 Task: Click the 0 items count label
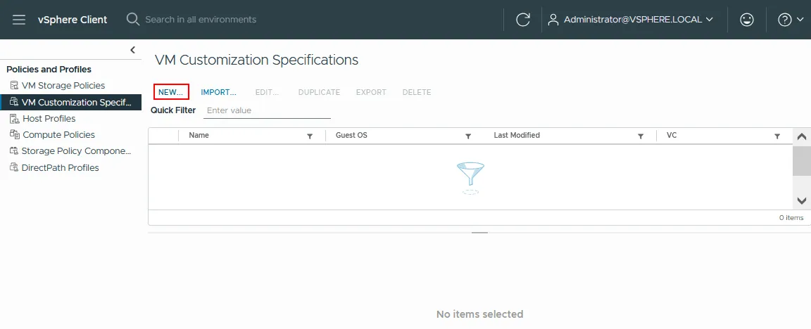click(x=791, y=217)
